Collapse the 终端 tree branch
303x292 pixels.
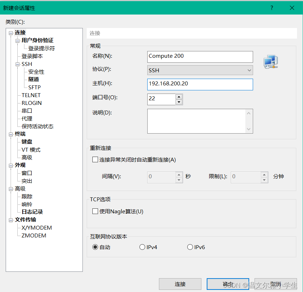(x=11, y=134)
